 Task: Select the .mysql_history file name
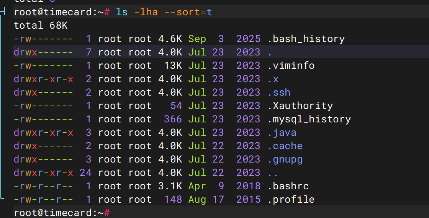click(309, 119)
